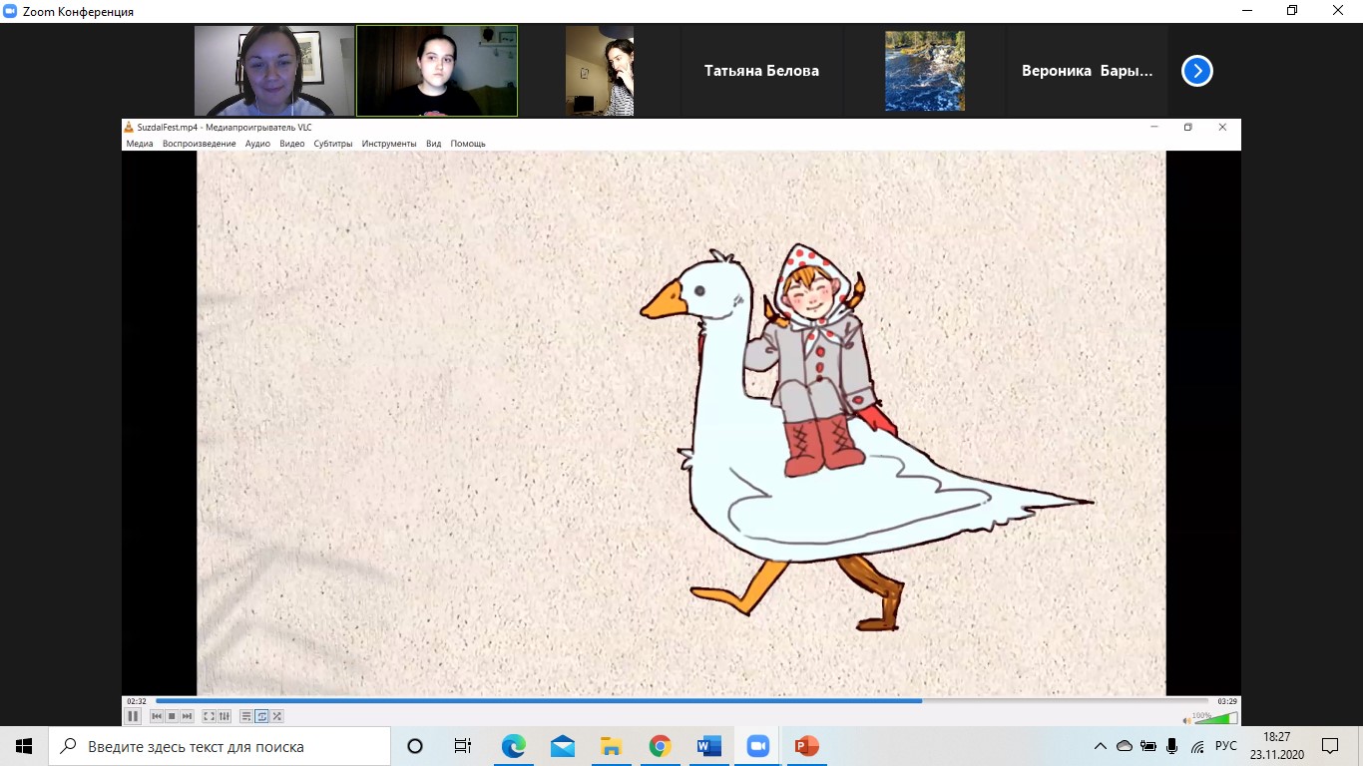Minimize the VLC player window
Screen dimensions: 1363x766
[x=1154, y=127]
